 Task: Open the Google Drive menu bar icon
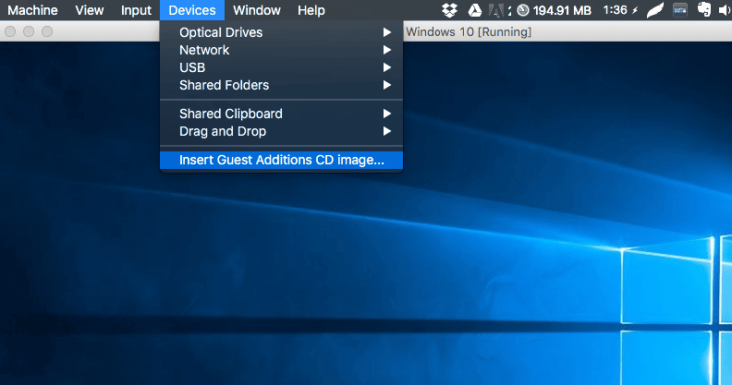coord(475,10)
